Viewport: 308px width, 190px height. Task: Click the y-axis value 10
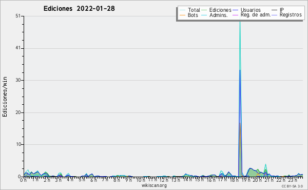18,144
